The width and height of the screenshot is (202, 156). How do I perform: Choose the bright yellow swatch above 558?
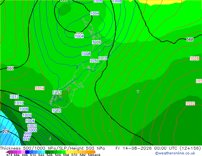[68, 152]
